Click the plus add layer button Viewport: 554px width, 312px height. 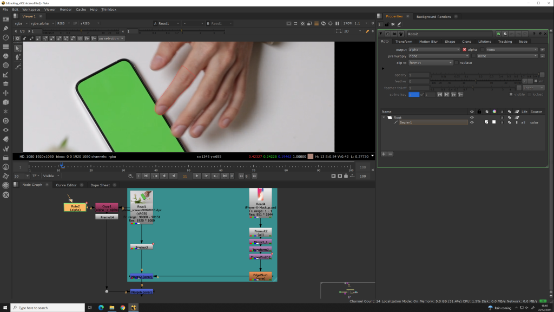pos(384,154)
